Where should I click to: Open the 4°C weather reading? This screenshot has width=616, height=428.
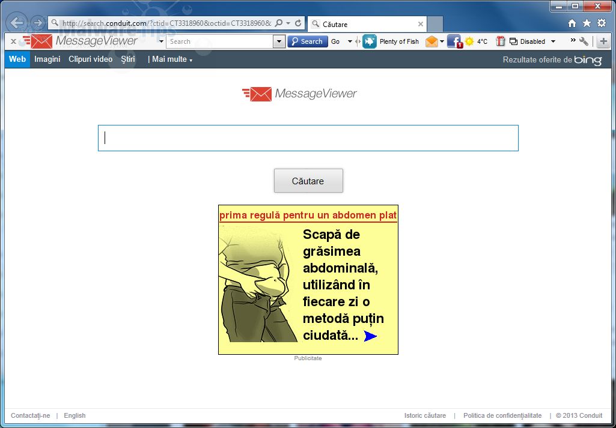pyautogui.click(x=482, y=41)
